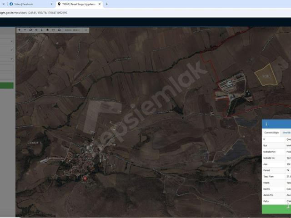Zoom out with the minus map tool
Image resolution: width=291 pixels, height=218 pixels.
25,30
